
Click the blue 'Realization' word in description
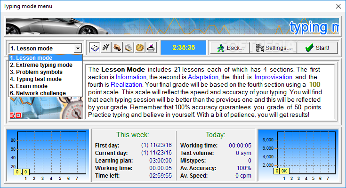click(126, 85)
